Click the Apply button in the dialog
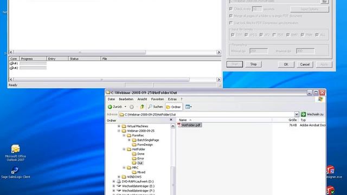347x195 pixels. (324, 64)
